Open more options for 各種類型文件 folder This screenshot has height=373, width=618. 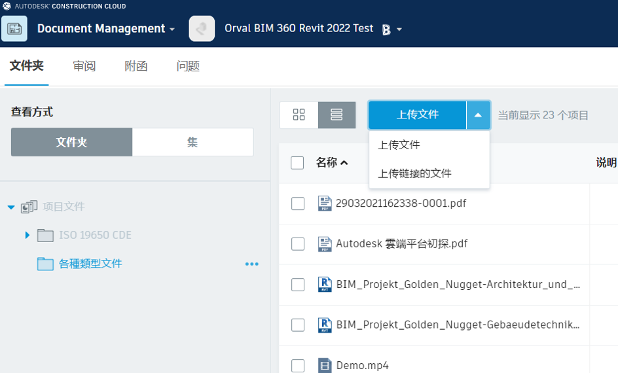(x=252, y=264)
